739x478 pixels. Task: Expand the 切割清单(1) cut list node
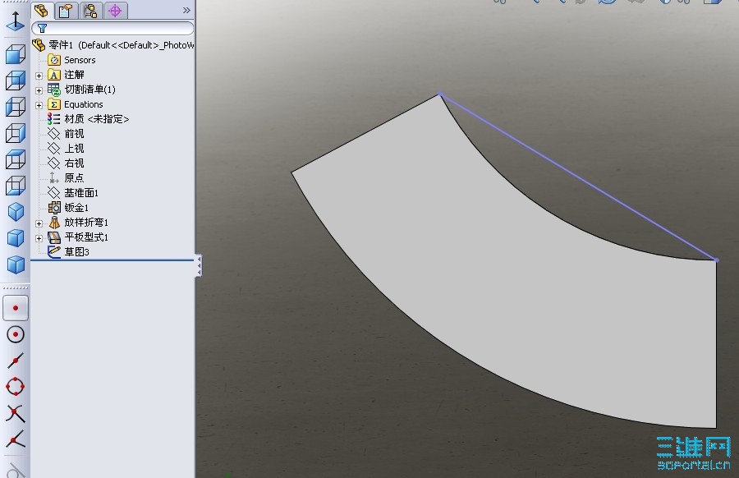click(39, 90)
